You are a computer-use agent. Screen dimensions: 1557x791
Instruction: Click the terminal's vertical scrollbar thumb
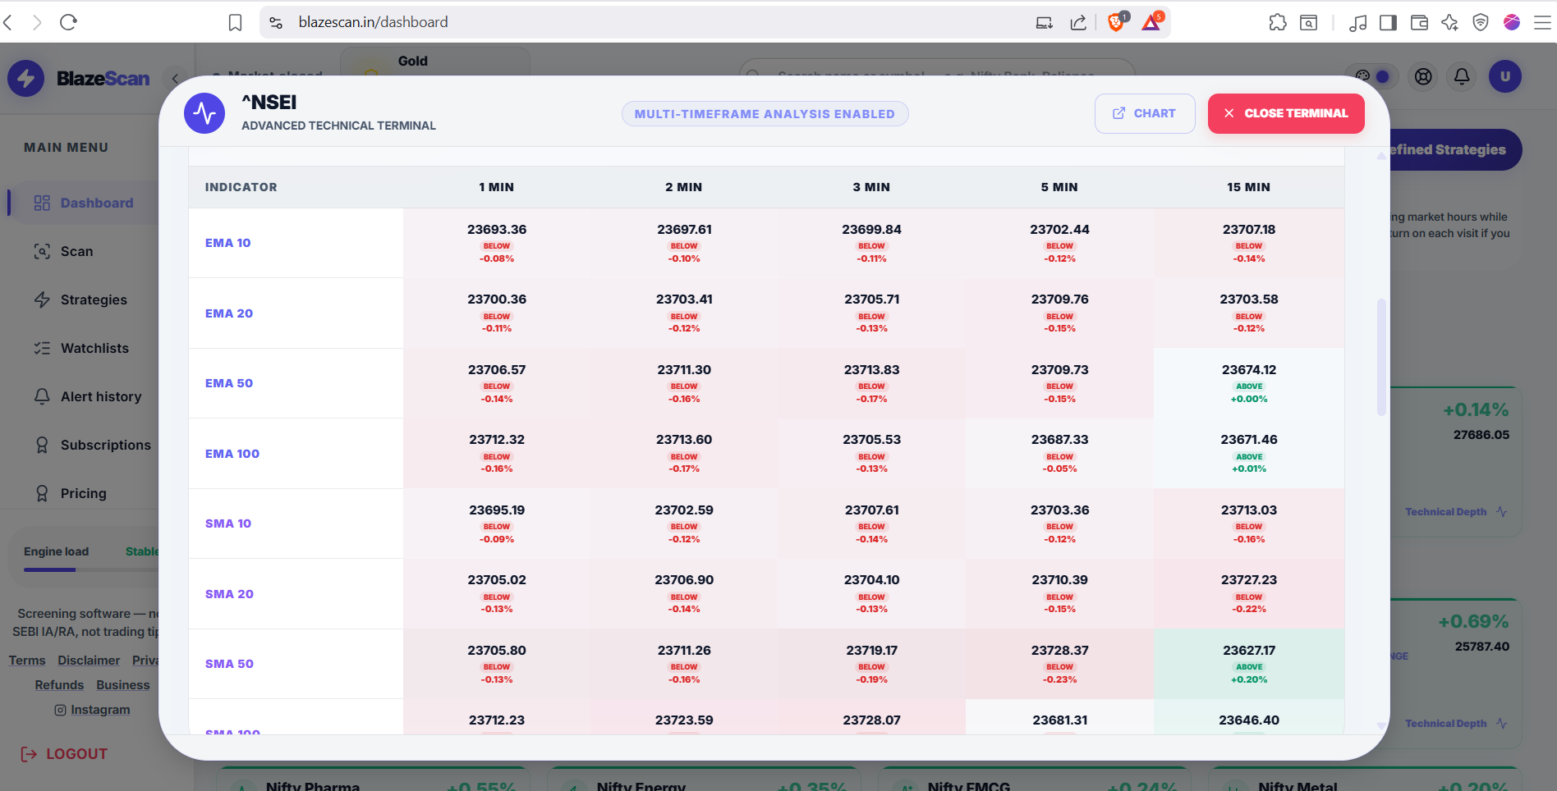pos(1381,357)
